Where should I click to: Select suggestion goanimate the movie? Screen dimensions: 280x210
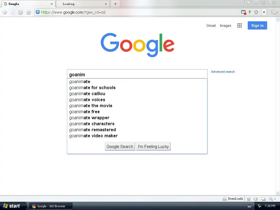(137, 106)
